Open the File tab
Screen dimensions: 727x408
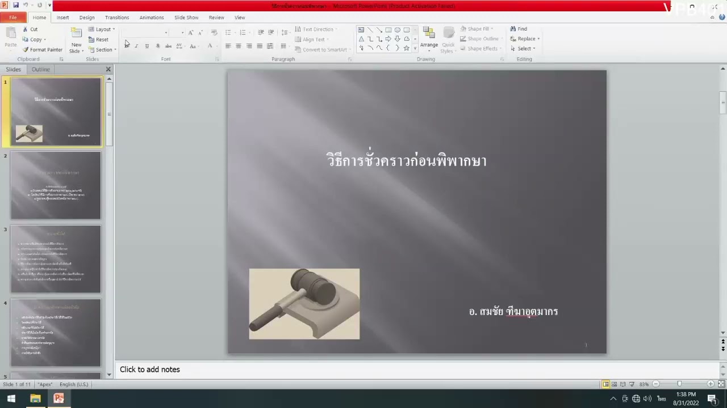click(x=12, y=18)
